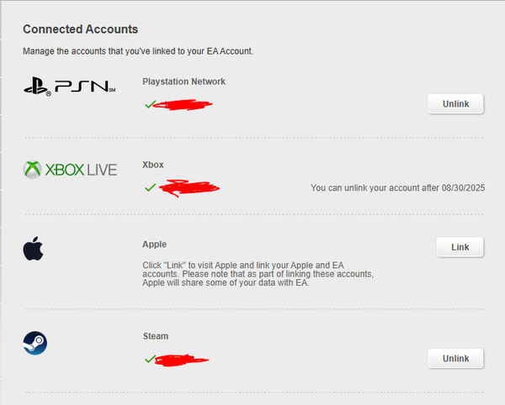This screenshot has height=405, width=505.
Task: Click the Xbox unlink date notice
Action: click(x=398, y=187)
